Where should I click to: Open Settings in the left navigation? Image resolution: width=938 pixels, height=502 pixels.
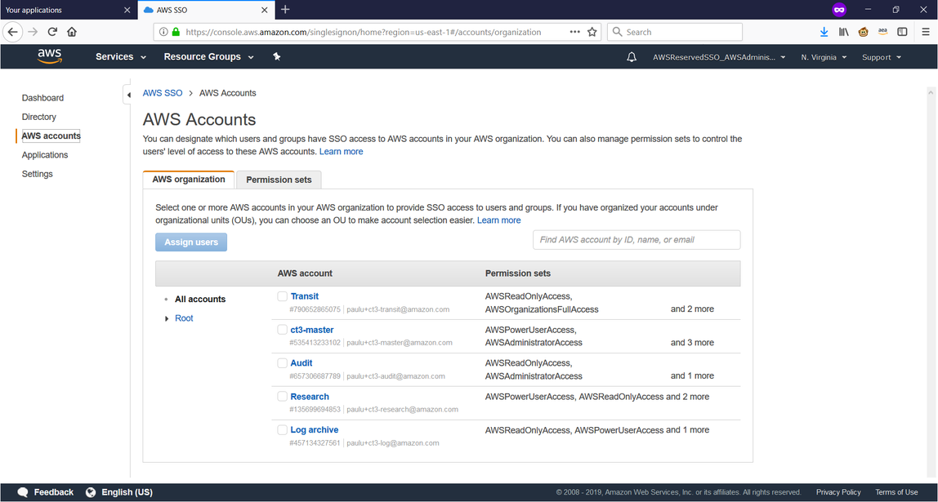click(x=37, y=175)
